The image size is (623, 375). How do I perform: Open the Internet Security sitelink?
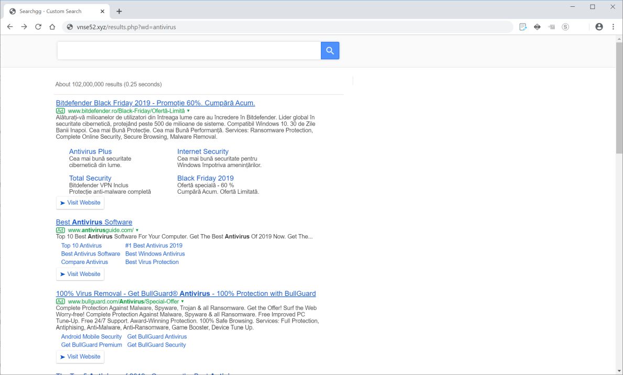(203, 151)
